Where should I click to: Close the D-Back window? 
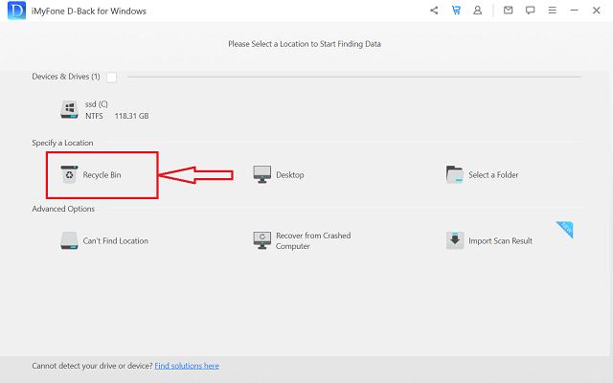coord(596,11)
